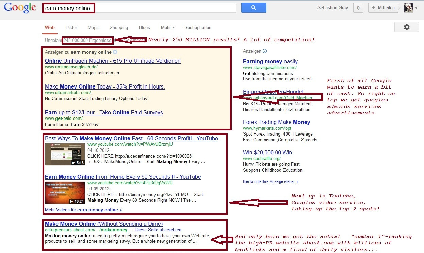This screenshot has width=424, height=253.
Task: Click the www.umfragenvergleich.de/ URL
Action: [71, 67]
